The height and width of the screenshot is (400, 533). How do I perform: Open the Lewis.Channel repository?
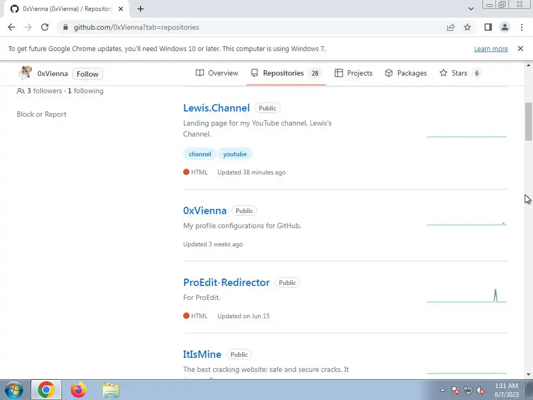[217, 108]
